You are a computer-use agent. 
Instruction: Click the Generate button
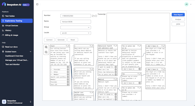(x=61, y=40)
